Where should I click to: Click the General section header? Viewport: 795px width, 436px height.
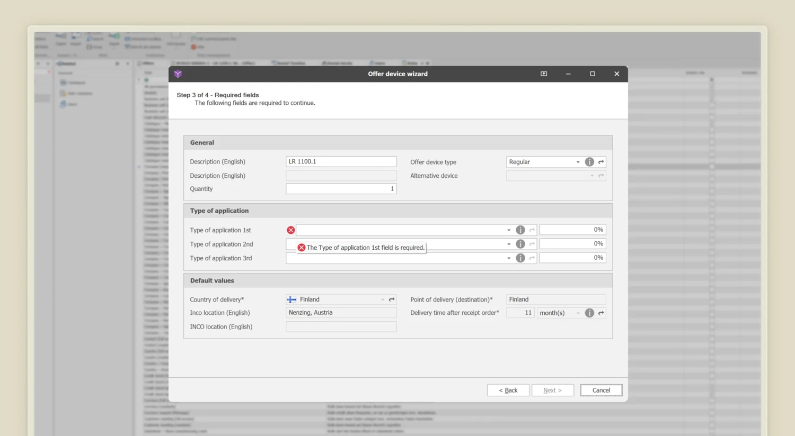coord(398,143)
